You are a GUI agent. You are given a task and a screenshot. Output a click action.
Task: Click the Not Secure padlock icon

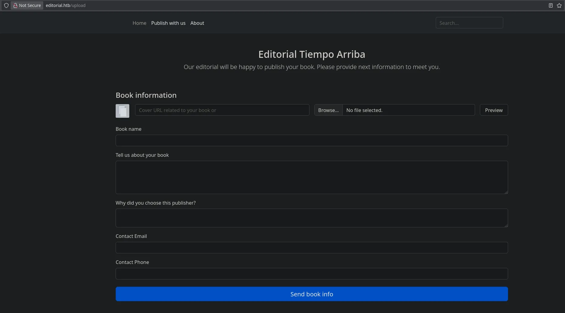15,5
